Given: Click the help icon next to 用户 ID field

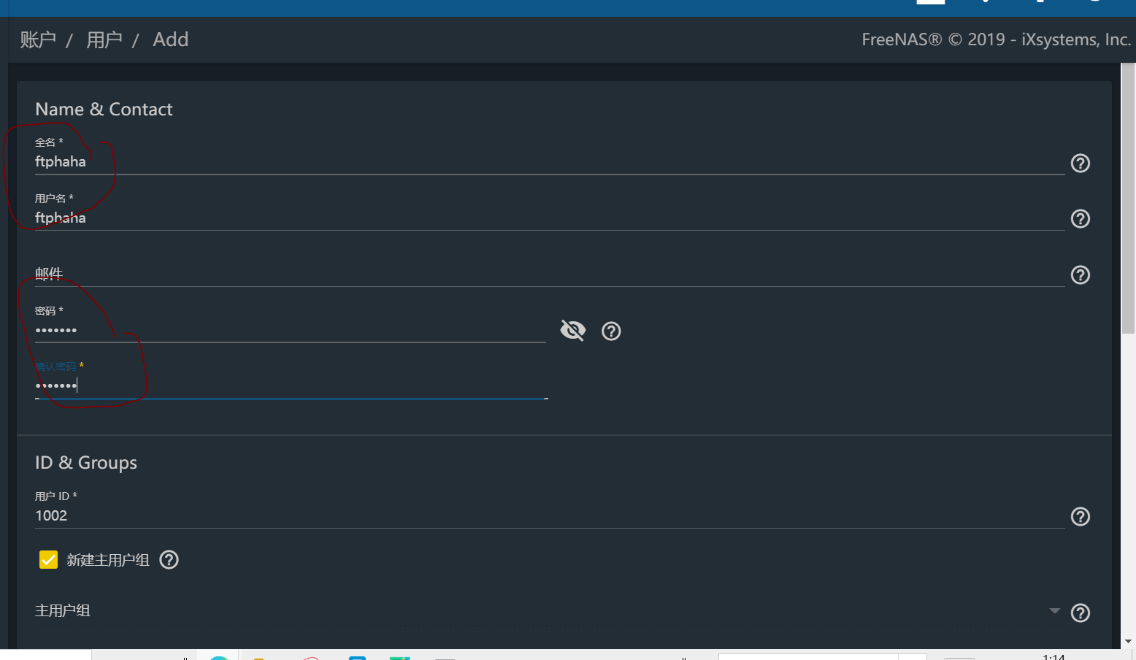Looking at the screenshot, I should [1080, 516].
